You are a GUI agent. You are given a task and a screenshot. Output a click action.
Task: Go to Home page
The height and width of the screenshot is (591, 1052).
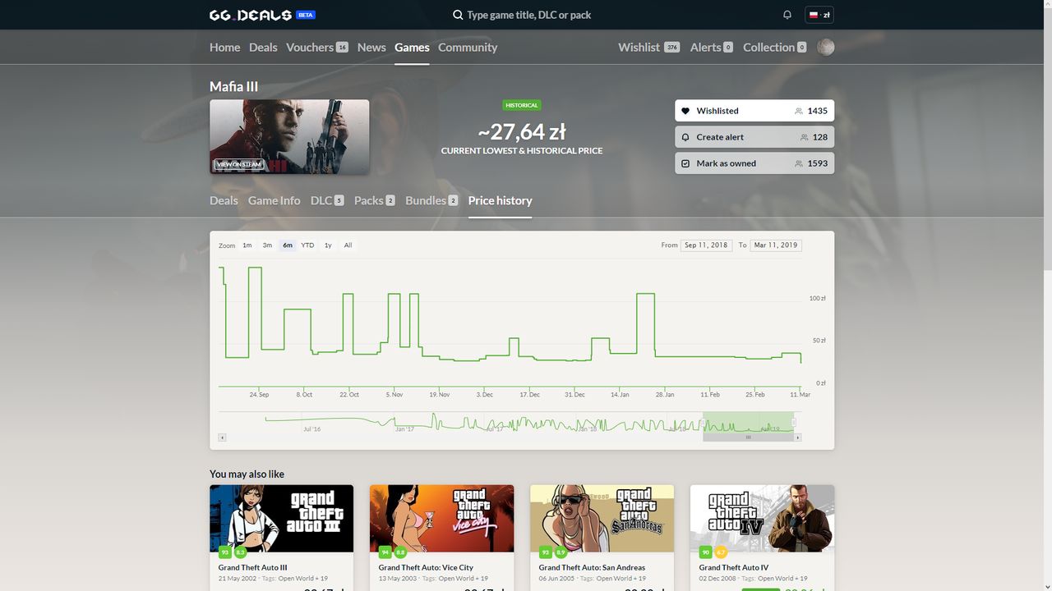pos(224,47)
